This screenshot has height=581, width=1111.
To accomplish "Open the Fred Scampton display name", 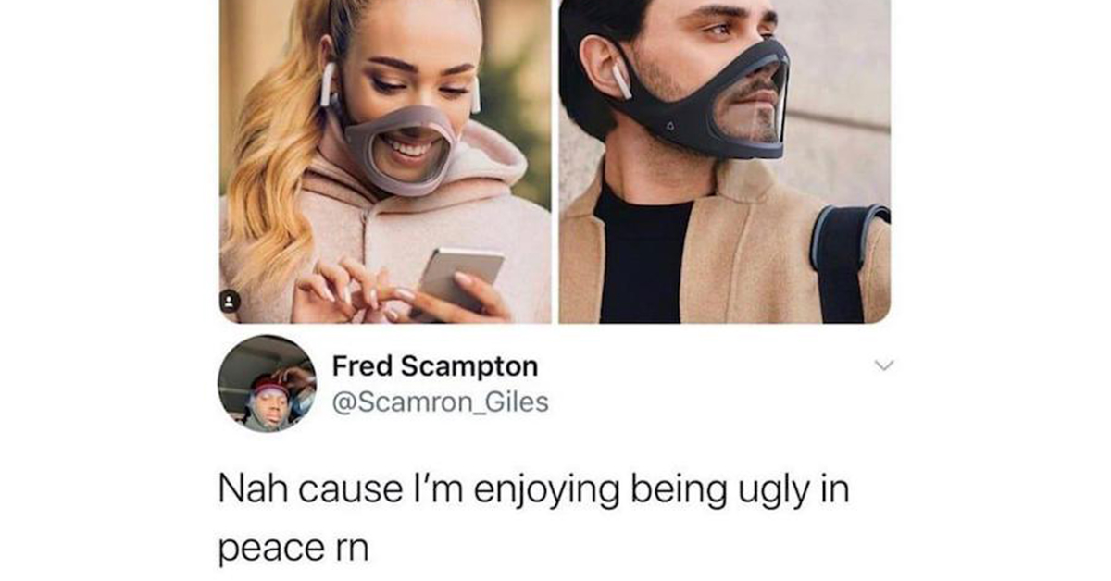I will (x=434, y=365).
